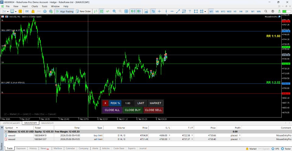Cancel the buy limit order placed X
This screenshot has width=292, height=151.
(240, 135)
